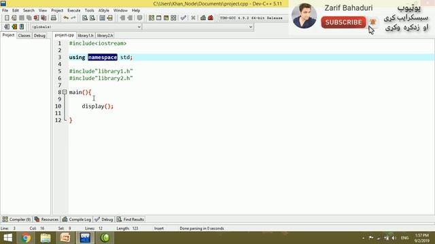Select the project.cpp editor tab
This screenshot has height=244, width=435.
coord(65,35)
